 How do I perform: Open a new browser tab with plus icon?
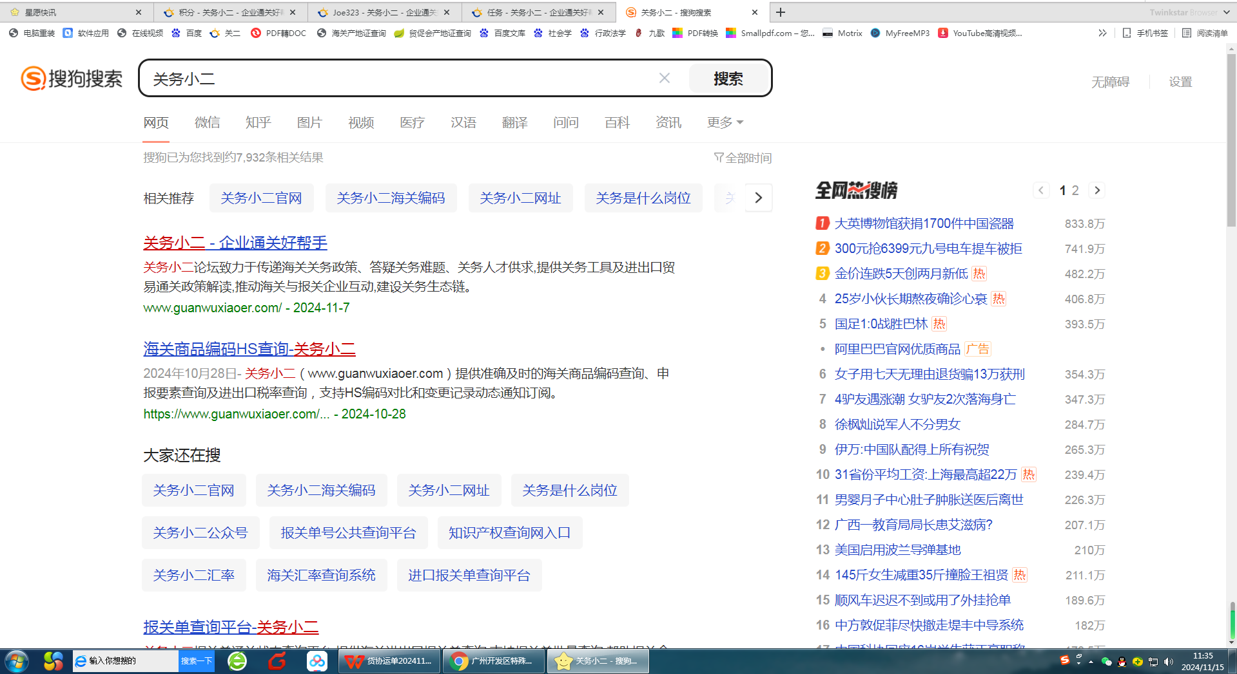pos(781,12)
